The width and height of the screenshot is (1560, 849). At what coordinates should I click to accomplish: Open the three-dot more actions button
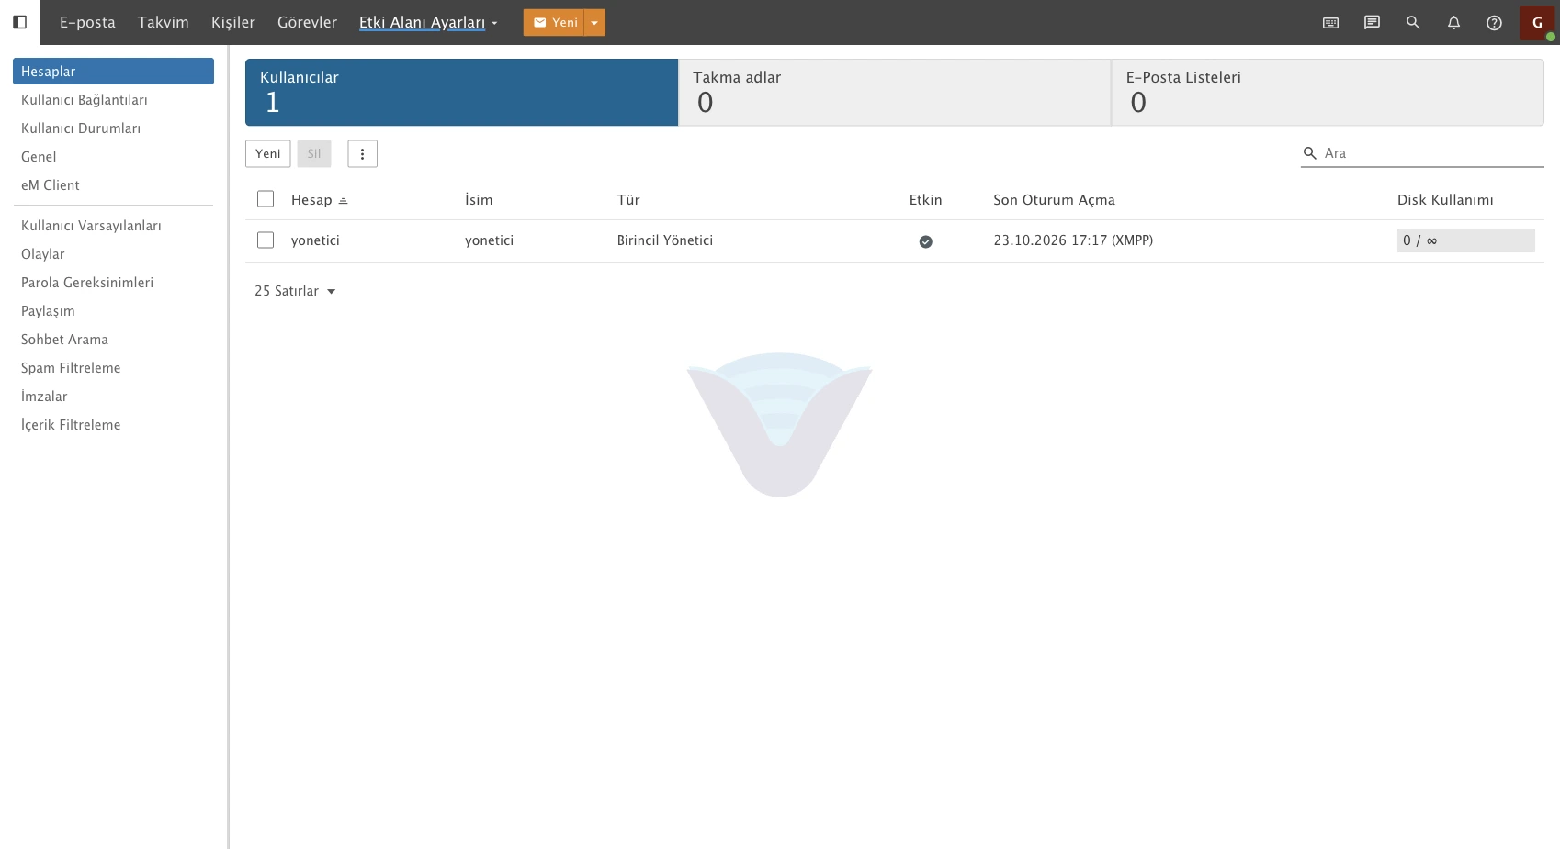coord(362,154)
